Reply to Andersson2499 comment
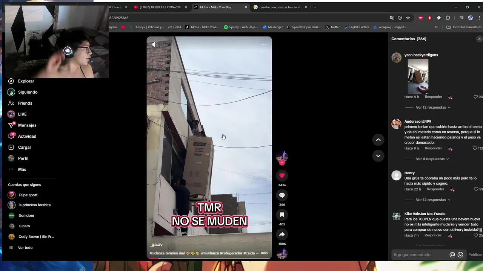This screenshot has height=271, width=483. (433, 148)
